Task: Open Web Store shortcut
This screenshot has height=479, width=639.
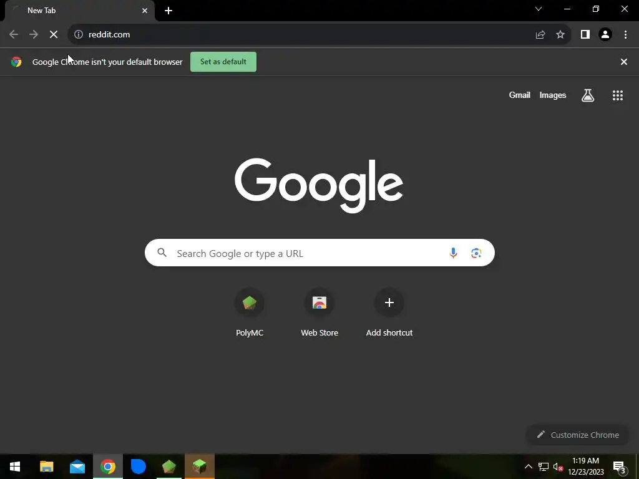Action: tap(319, 313)
